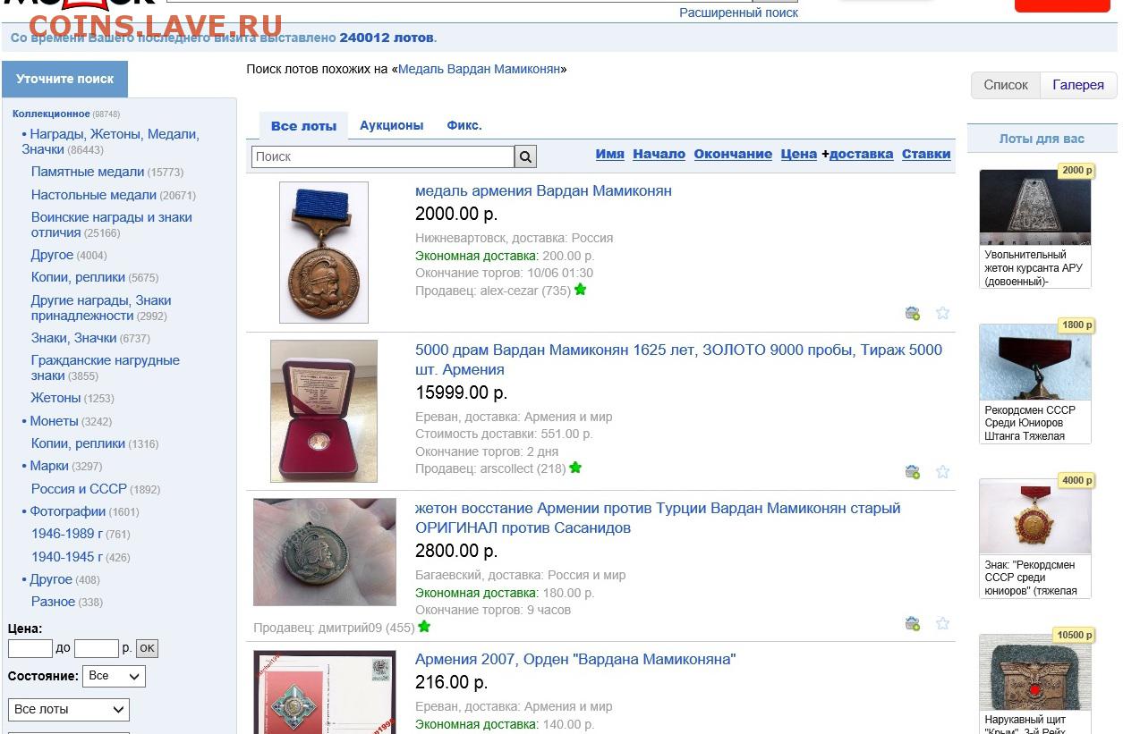The image size is (1123, 734).
Task: Star the медаль армения Вардан Мамиконян lot
Action: 942,313
